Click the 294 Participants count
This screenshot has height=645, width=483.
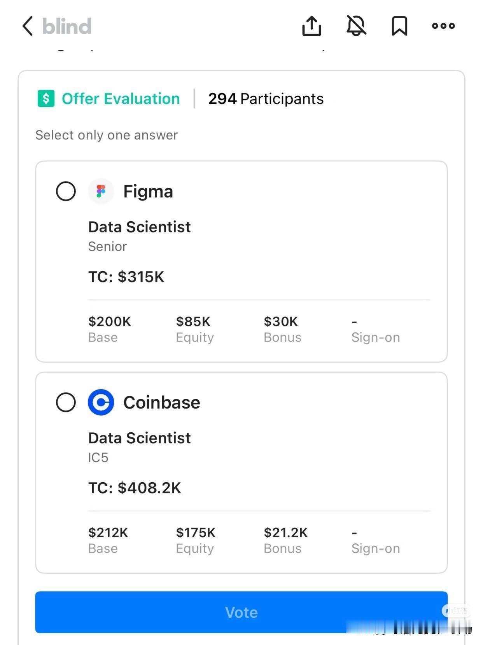[266, 99]
